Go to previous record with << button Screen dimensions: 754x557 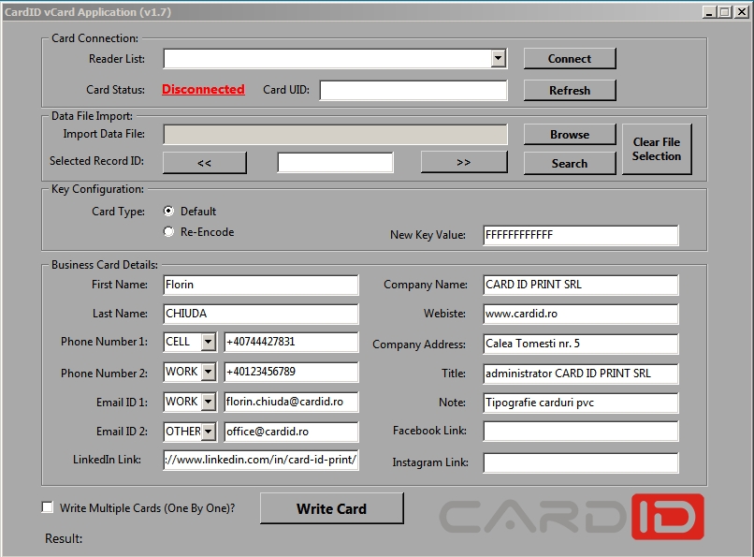click(x=204, y=163)
